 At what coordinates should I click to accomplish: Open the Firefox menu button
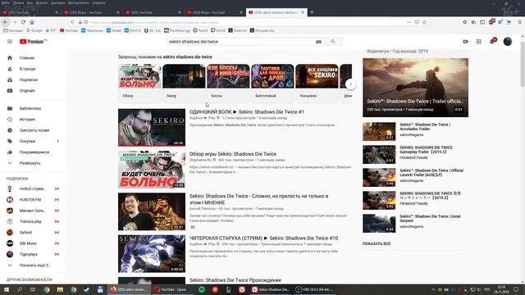click(519, 22)
